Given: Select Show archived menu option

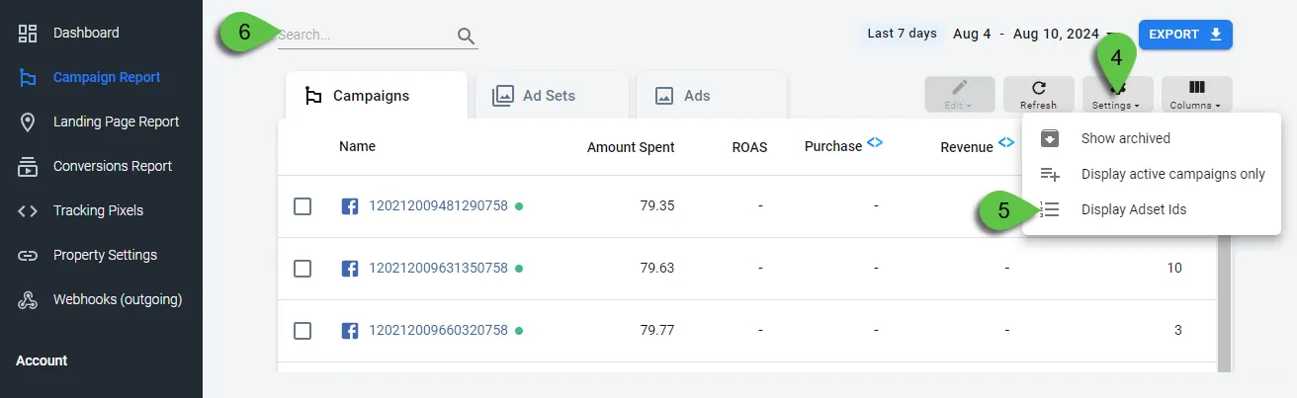Looking at the screenshot, I should (1152, 138).
